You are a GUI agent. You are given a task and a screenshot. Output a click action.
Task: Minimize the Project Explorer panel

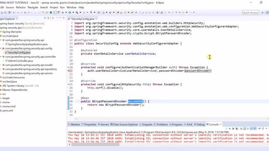(x=60, y=18)
